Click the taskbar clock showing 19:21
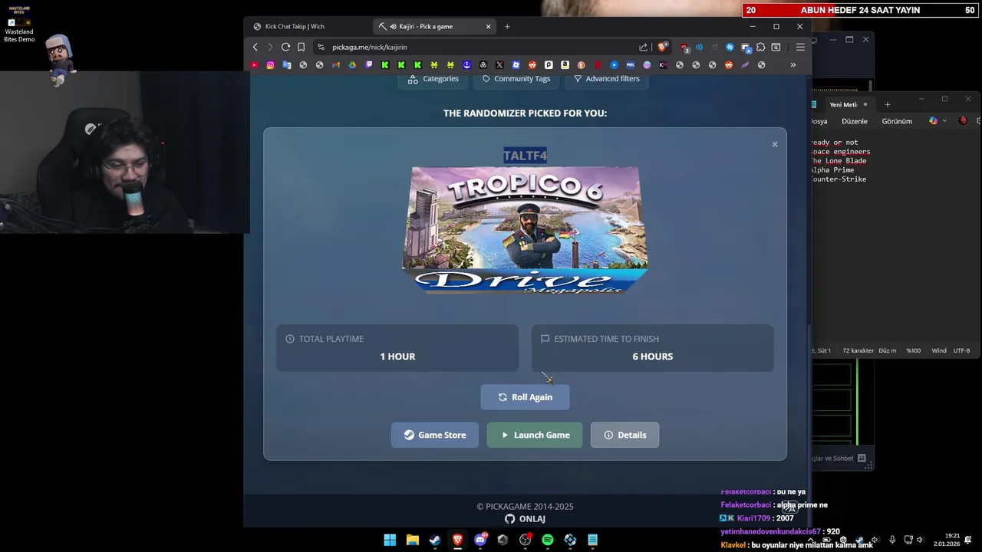The width and height of the screenshot is (982, 552). point(946,540)
